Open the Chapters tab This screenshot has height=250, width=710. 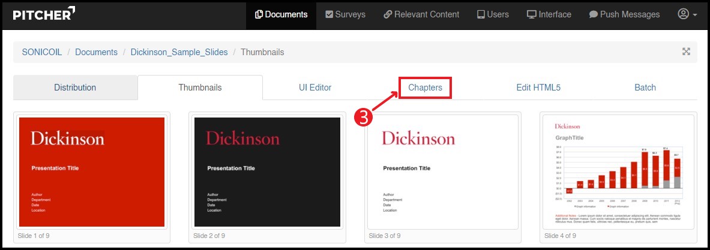tap(425, 88)
